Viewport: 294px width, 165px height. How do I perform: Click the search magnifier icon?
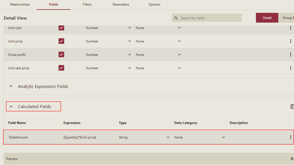pos(176,18)
